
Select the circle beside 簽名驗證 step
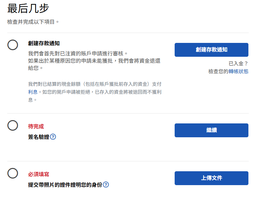click(13, 125)
